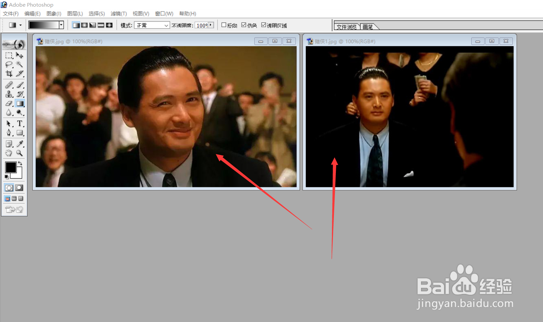This screenshot has width=543, height=322.
Task: Reset default foreground/background colors
Action: 7,177
